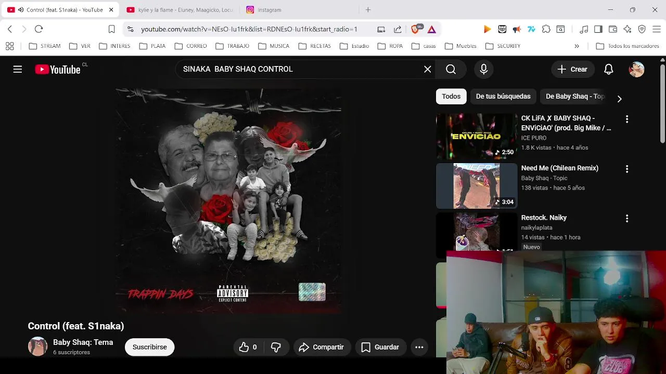Open ENVICIAO video thumbnail
The width and height of the screenshot is (666, 374).
477,136
